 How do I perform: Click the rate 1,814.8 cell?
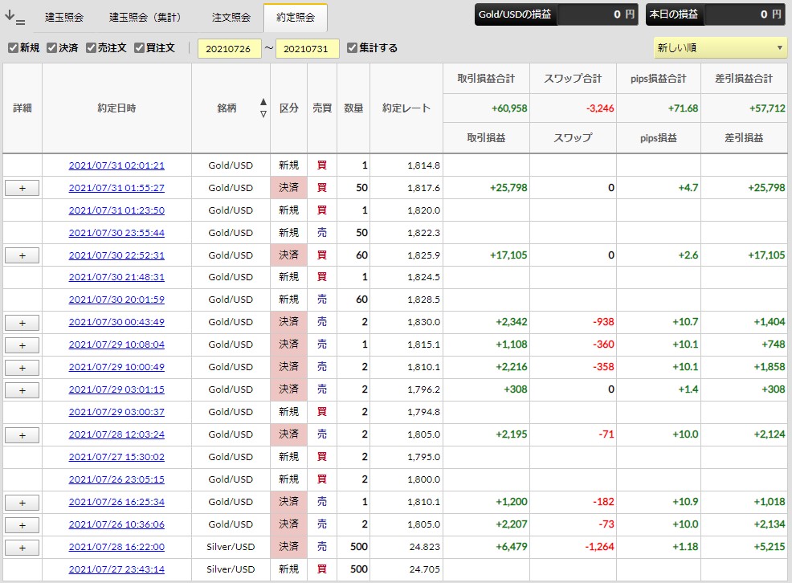[406, 165]
